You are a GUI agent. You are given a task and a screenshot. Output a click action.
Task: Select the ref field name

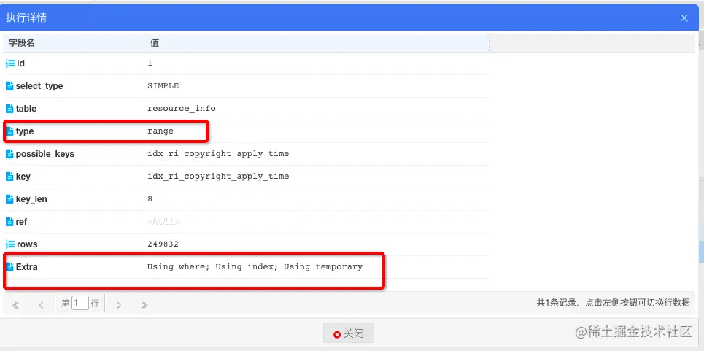point(21,222)
